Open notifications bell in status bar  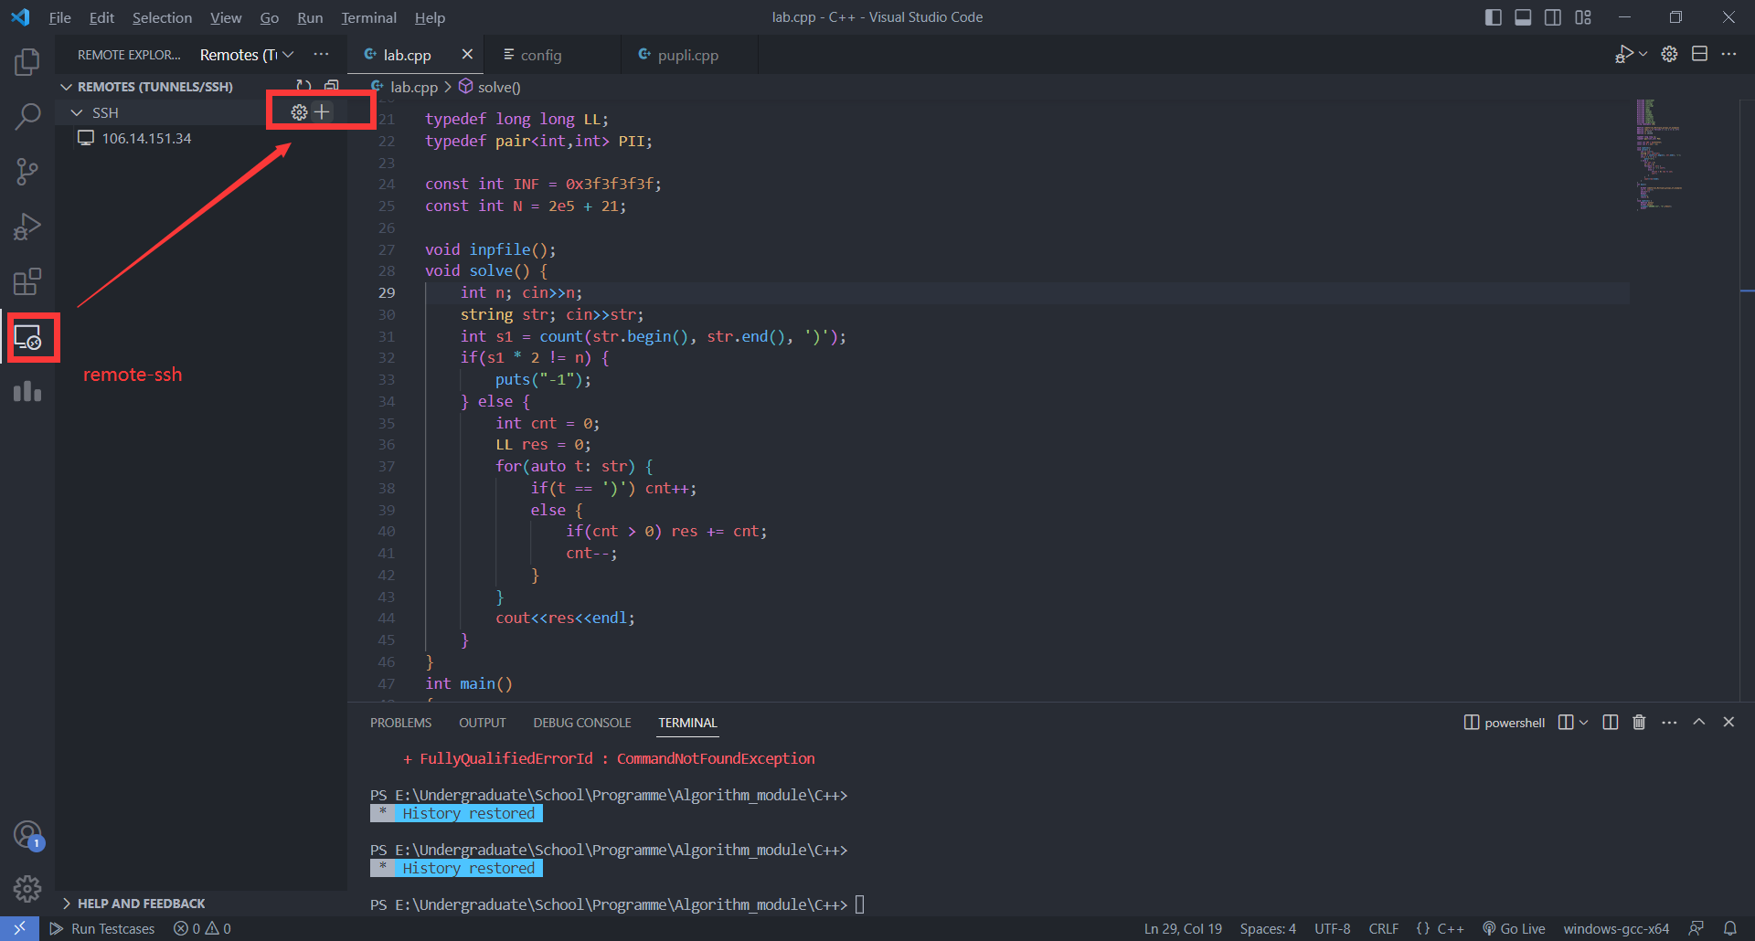tap(1729, 928)
